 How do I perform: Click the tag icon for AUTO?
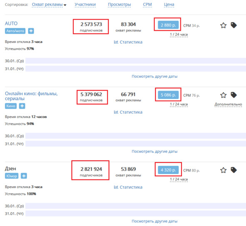[x=234, y=25]
